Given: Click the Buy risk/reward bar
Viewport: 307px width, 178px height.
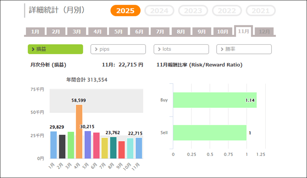Looking at the screenshot, I should (215, 100).
